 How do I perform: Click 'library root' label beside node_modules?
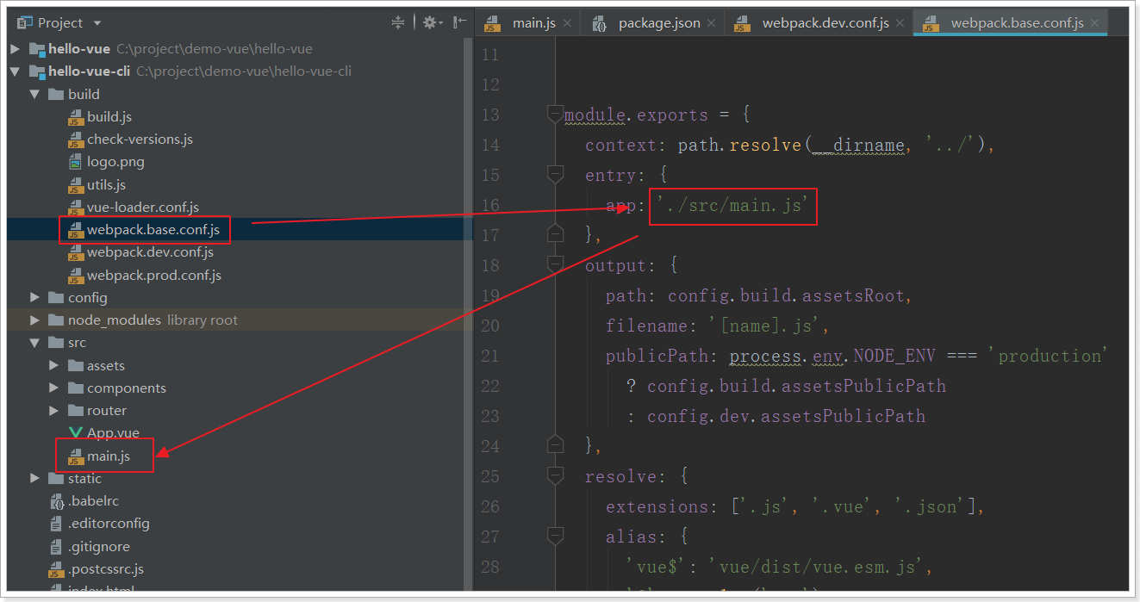(x=202, y=320)
